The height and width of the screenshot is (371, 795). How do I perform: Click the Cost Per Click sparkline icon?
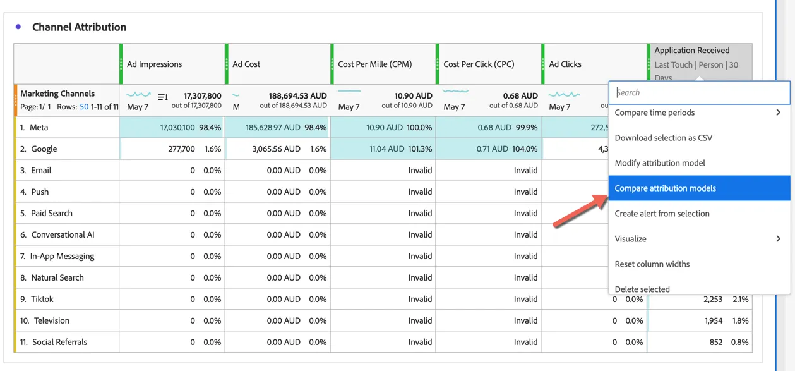[x=456, y=92]
